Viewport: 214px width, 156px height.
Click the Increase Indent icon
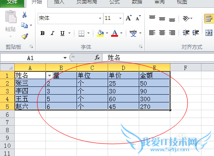pos(195,33)
